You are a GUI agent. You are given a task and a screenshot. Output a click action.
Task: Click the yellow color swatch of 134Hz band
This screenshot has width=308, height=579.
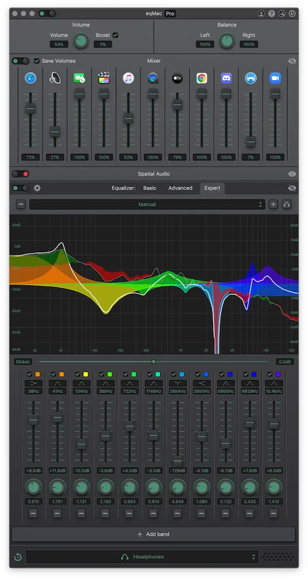pyautogui.click(x=85, y=374)
